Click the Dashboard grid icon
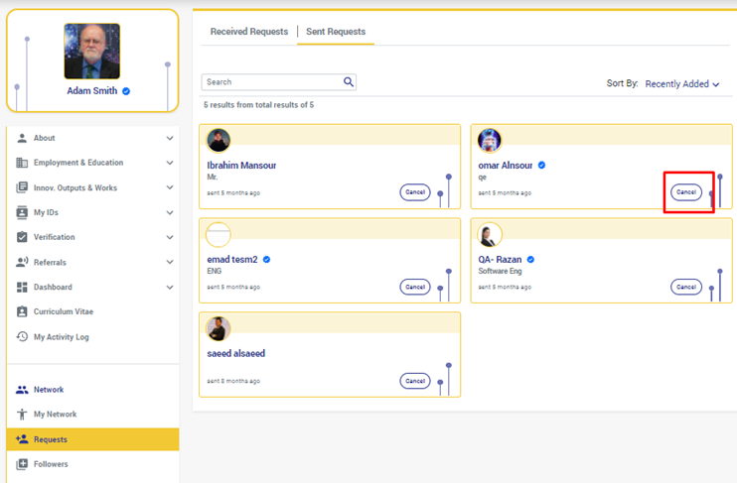 [x=22, y=287]
